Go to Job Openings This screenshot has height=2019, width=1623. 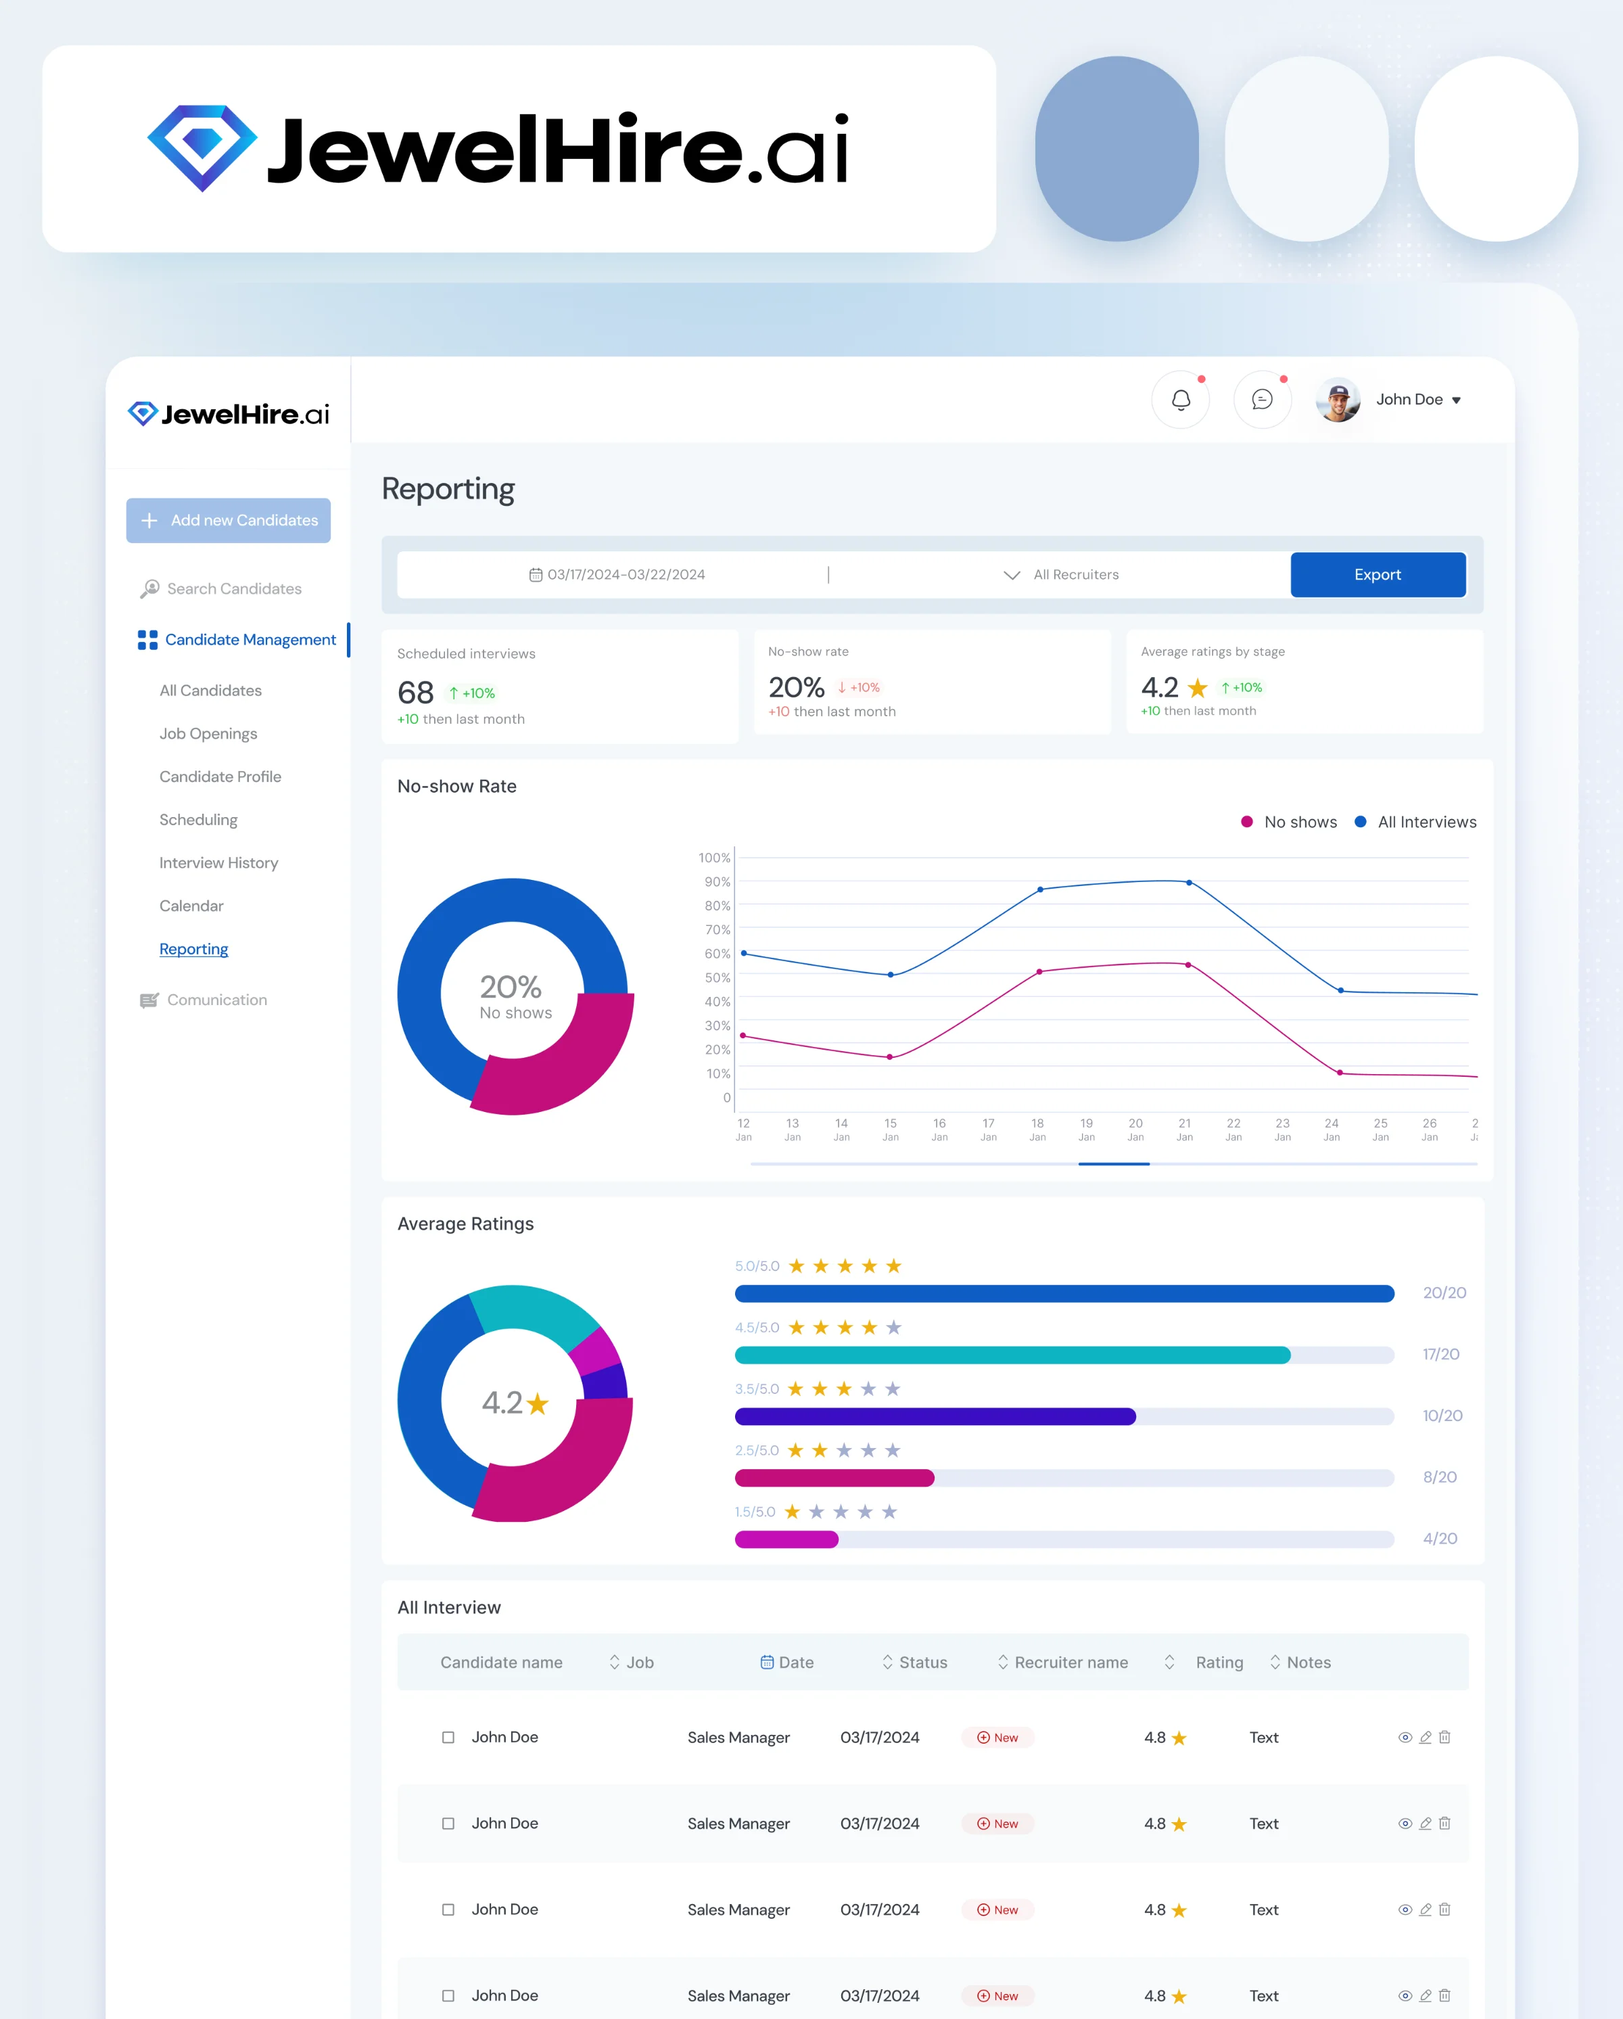click(208, 733)
